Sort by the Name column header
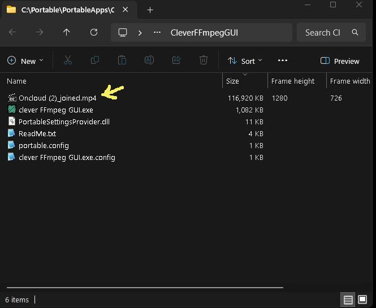 (16, 81)
